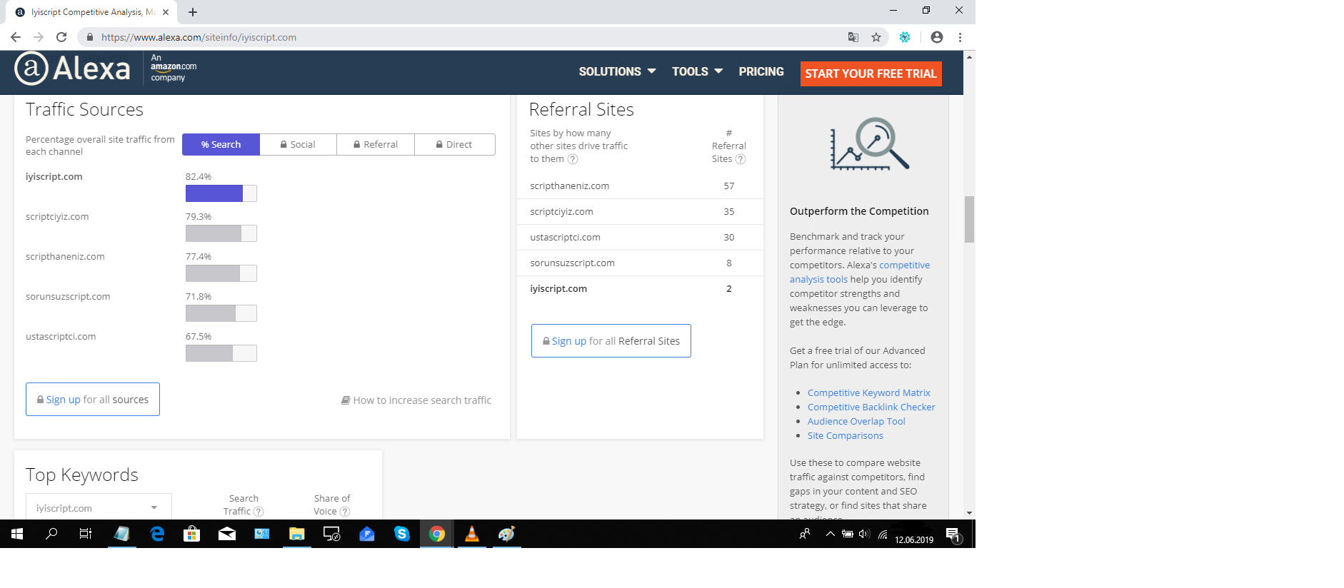Image resolution: width=1344 pixels, height=588 pixels.
Task: Bookmark this page with the star icon
Action: click(x=876, y=37)
